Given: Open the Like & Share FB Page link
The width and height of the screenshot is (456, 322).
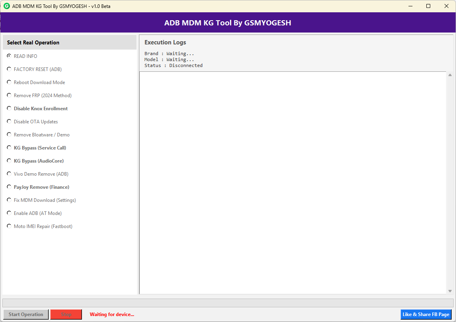Looking at the screenshot, I should [426, 314].
